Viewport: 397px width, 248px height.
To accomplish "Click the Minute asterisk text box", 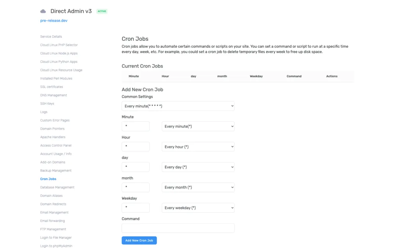I will [x=135, y=126].
